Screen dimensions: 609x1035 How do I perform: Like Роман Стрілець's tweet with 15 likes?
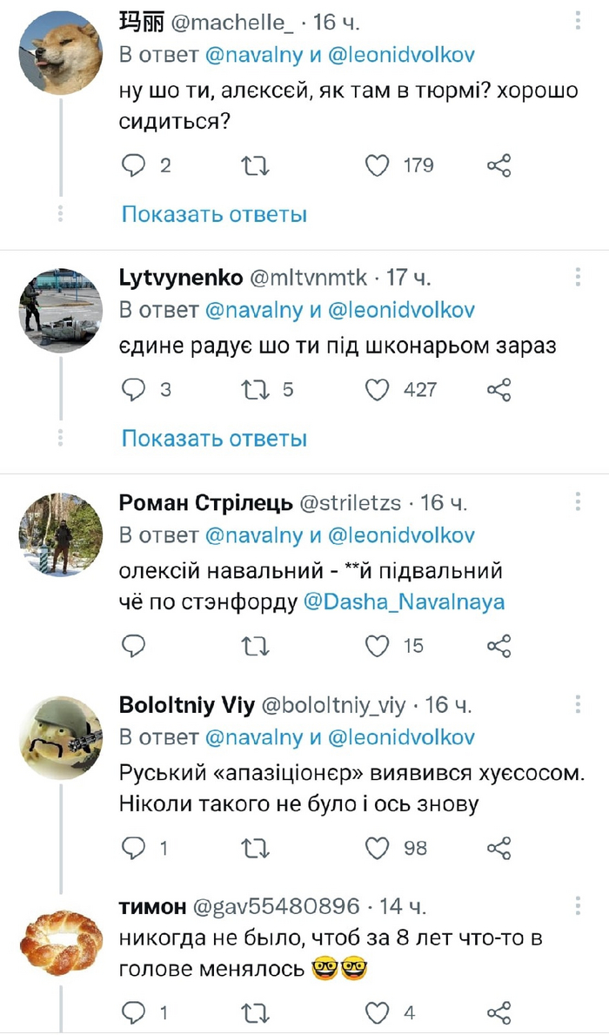coord(377,645)
